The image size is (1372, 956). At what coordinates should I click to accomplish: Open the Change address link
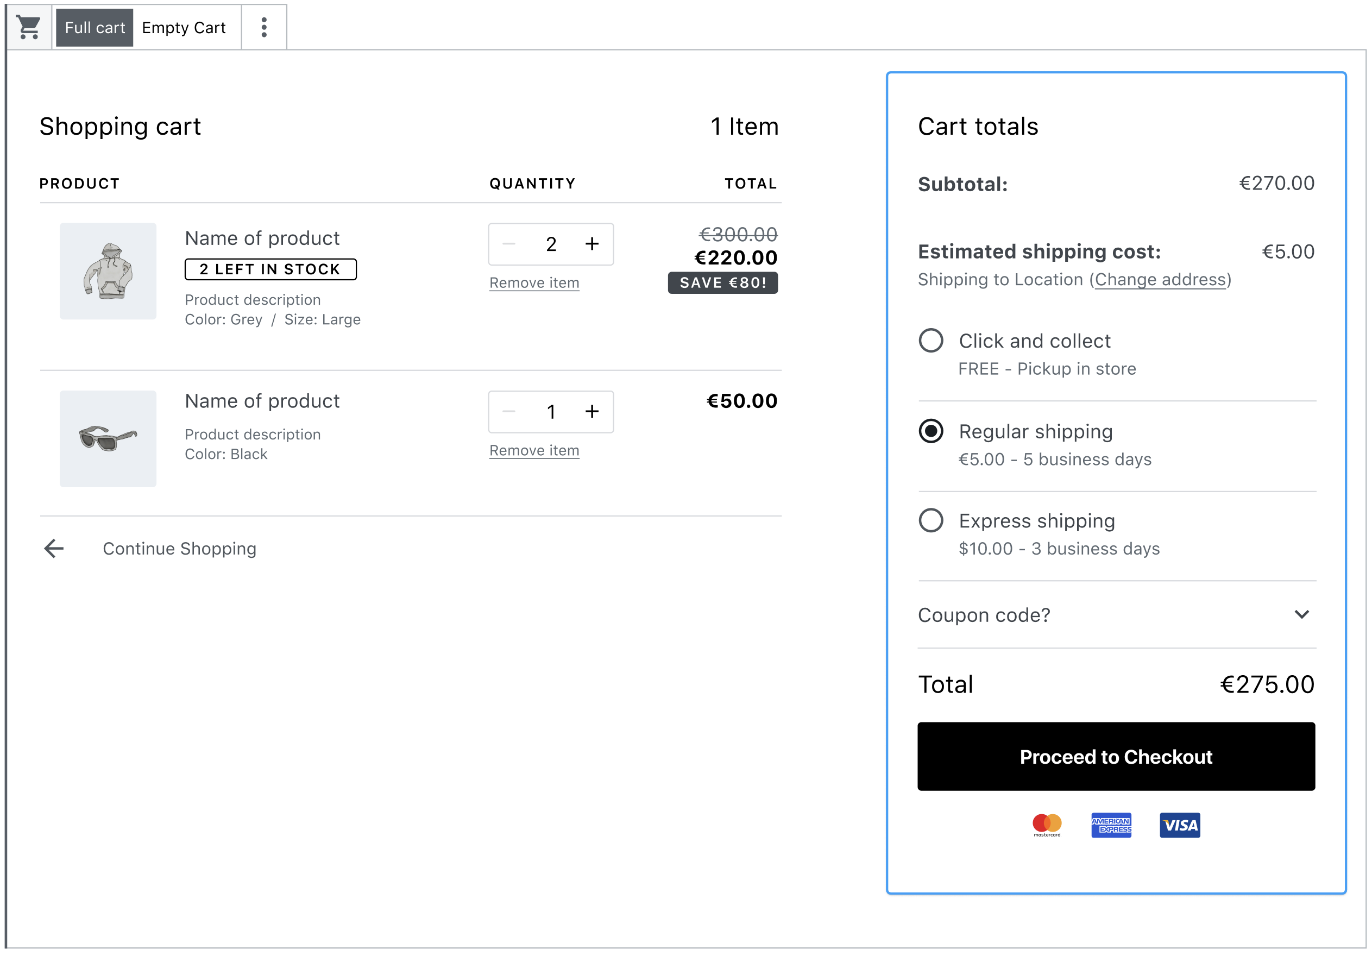1161,279
